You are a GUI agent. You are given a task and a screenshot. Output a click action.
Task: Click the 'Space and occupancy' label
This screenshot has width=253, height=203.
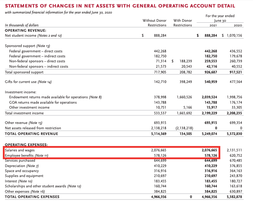click(22, 171)
